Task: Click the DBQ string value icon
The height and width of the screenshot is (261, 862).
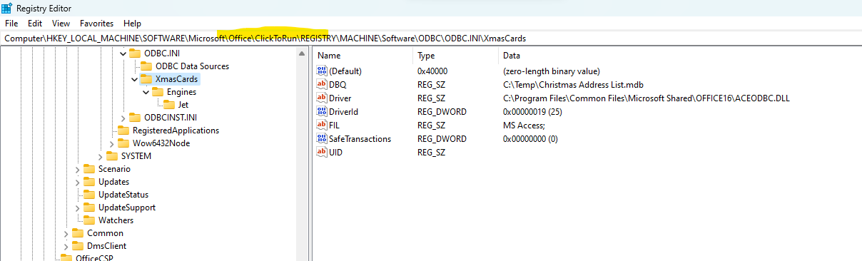Action: 321,85
